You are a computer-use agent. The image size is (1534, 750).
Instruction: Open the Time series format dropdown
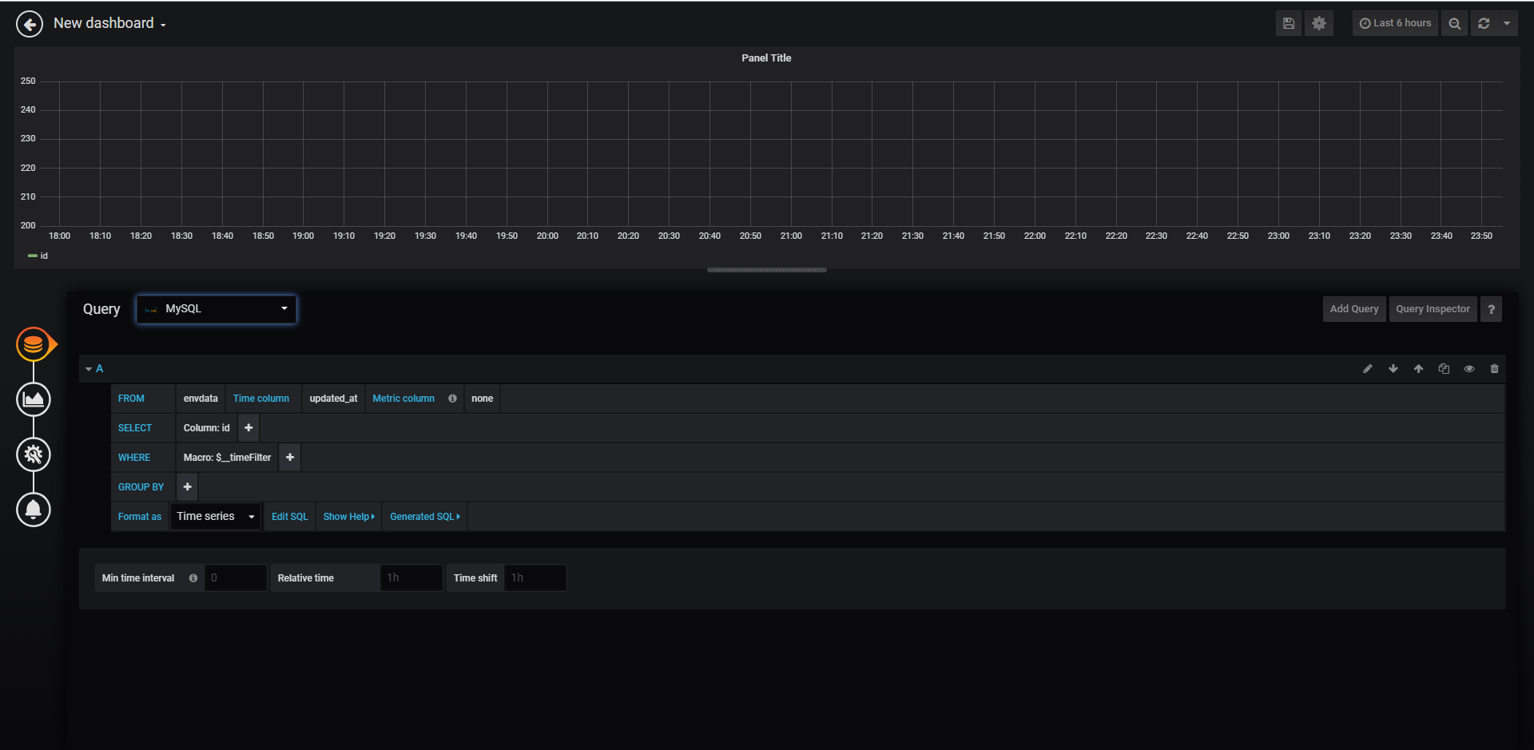point(216,517)
